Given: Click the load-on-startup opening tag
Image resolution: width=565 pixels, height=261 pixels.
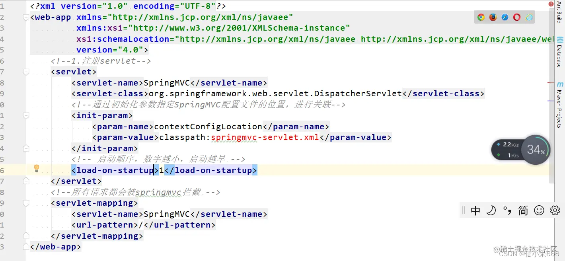Looking at the screenshot, I should (x=115, y=170).
